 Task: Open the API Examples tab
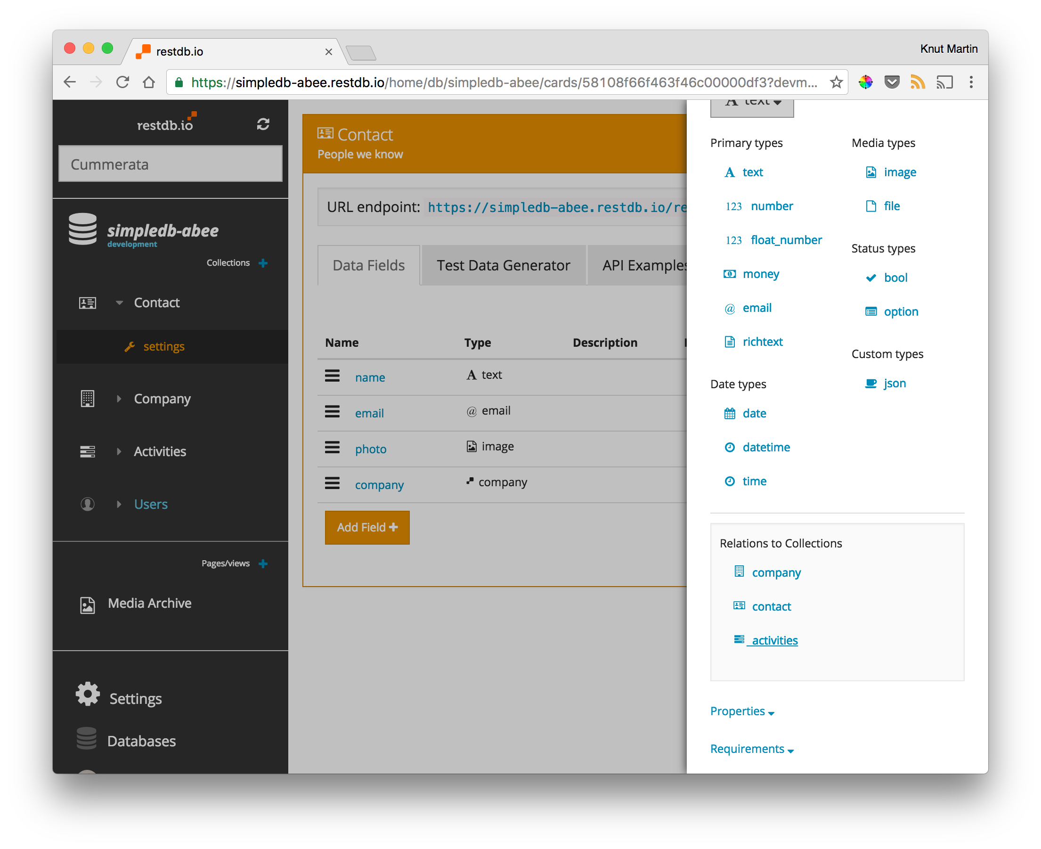(x=638, y=265)
